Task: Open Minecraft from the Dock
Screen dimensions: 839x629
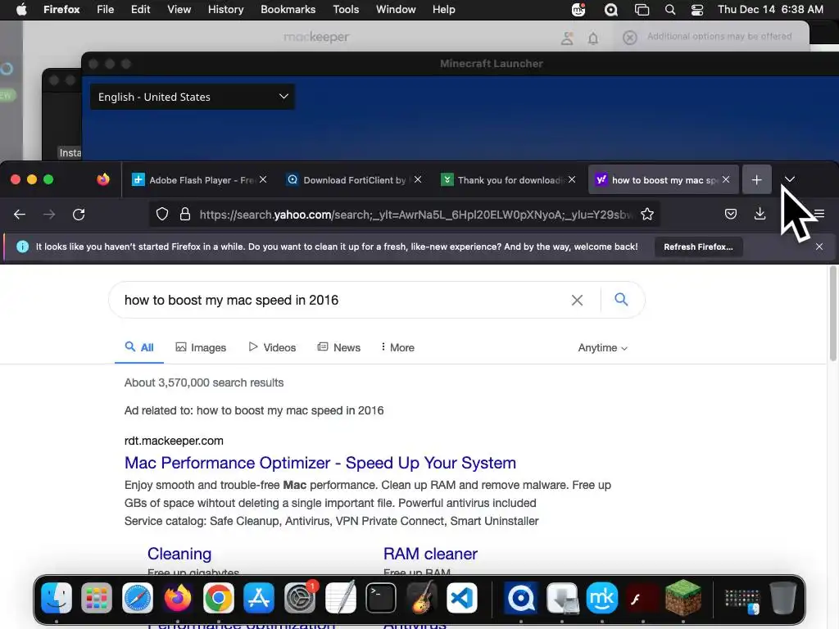Action: [683, 597]
